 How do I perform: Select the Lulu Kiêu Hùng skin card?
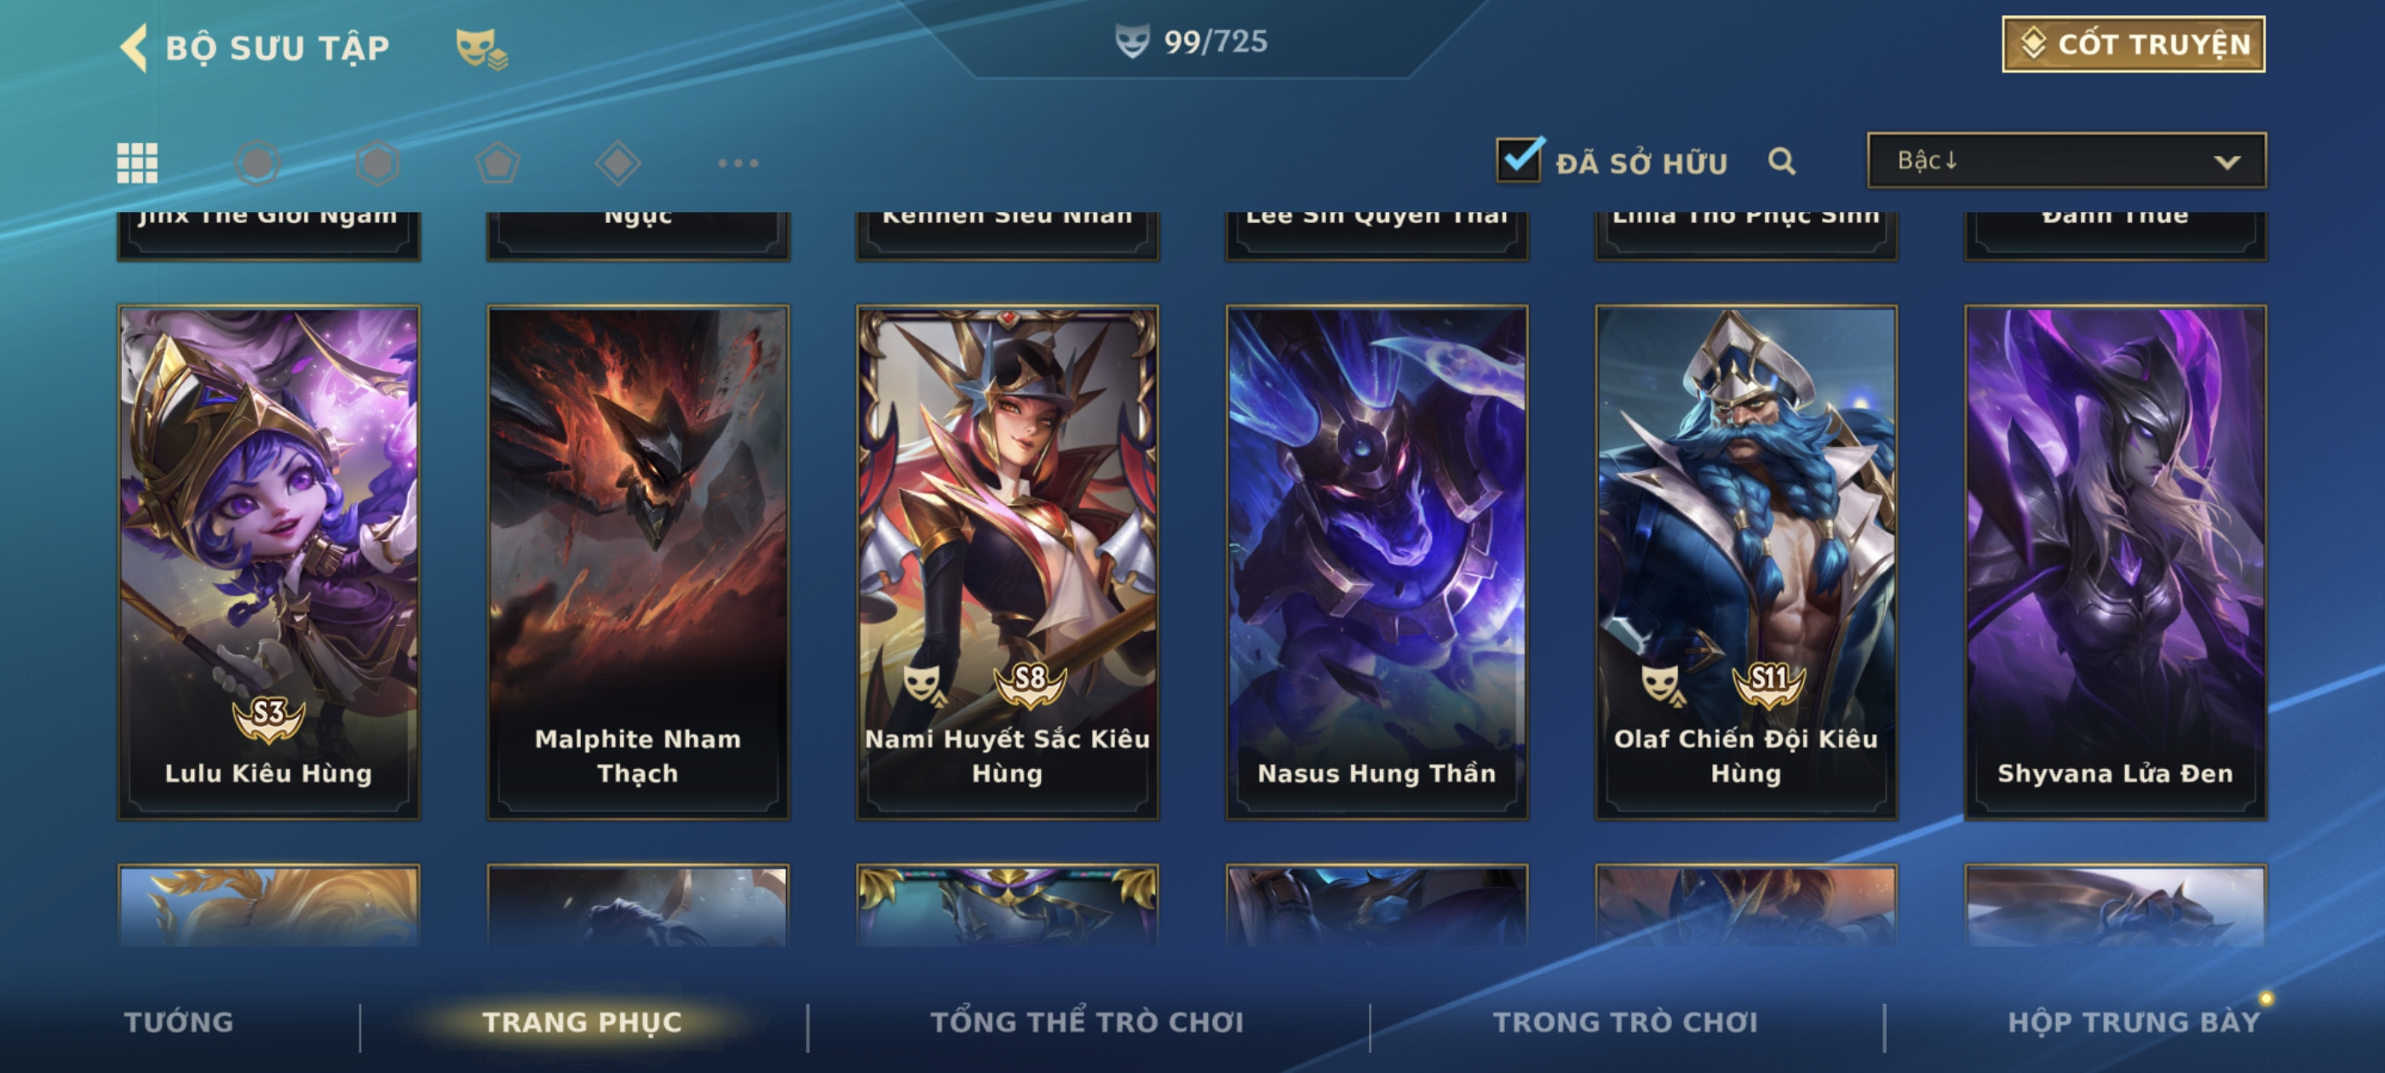click(x=268, y=562)
